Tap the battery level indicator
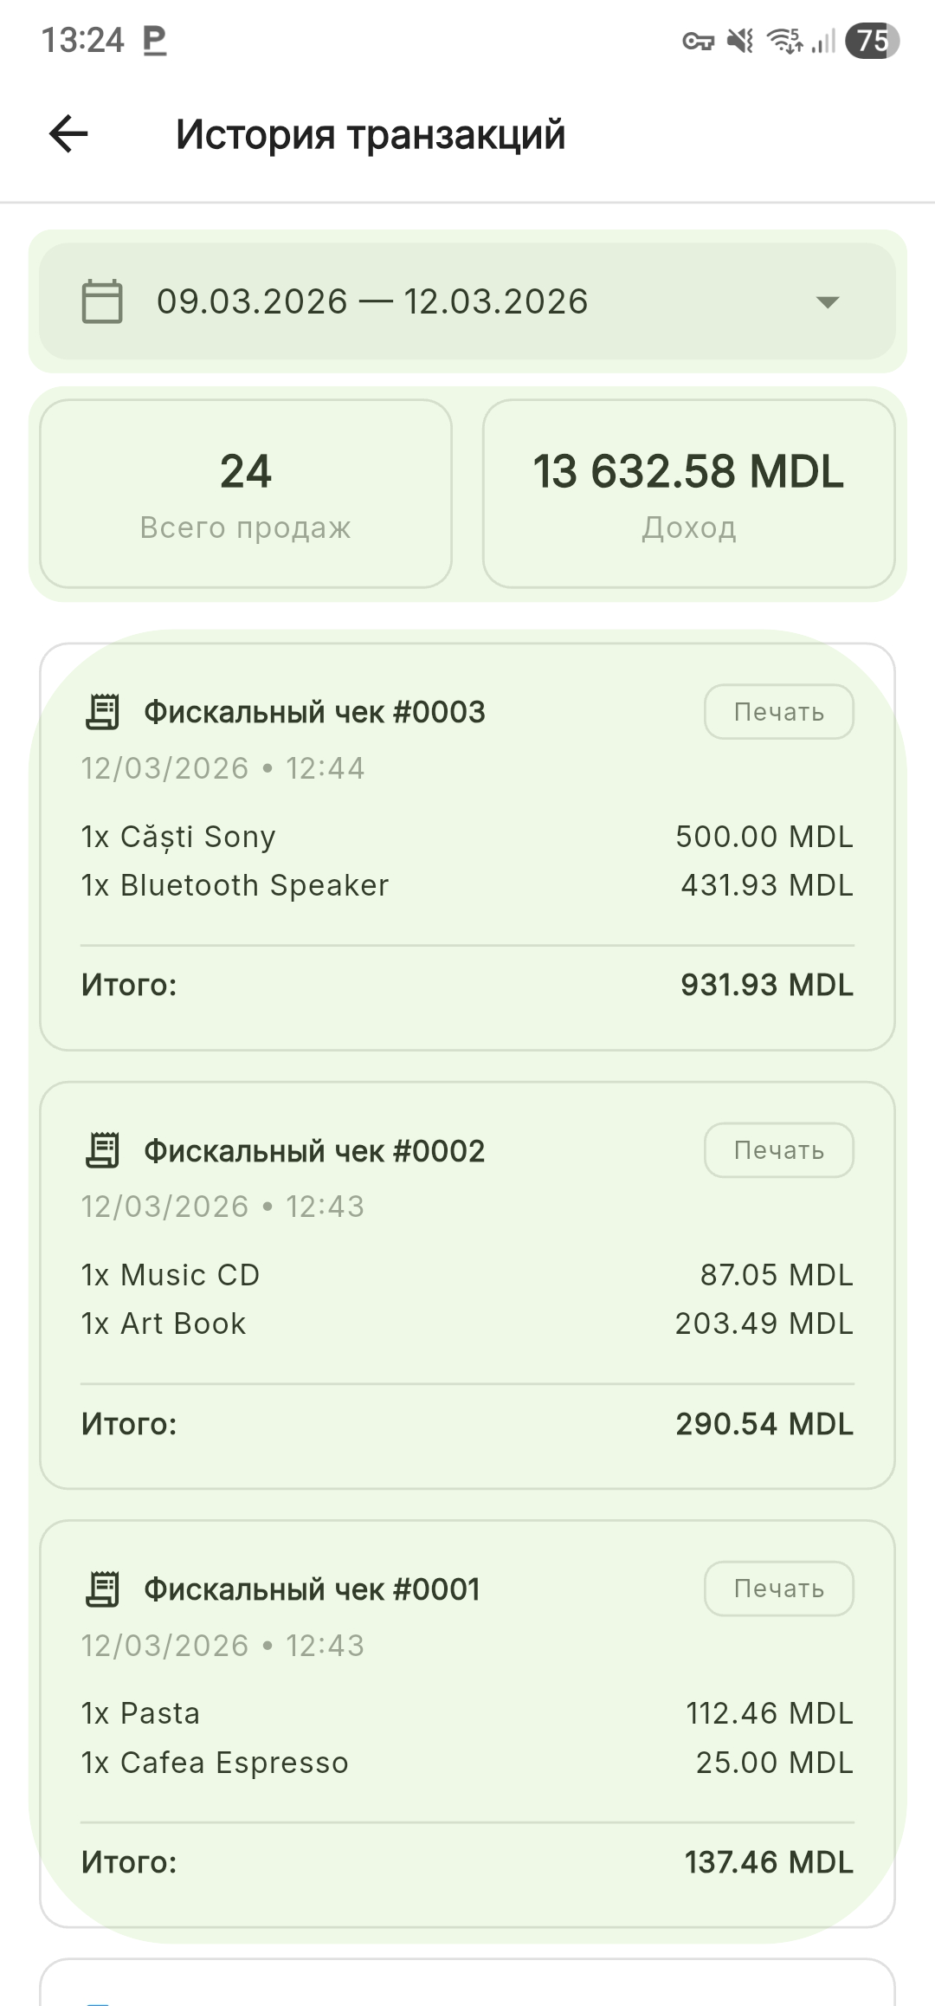This screenshot has height=2006, width=935. (x=872, y=41)
